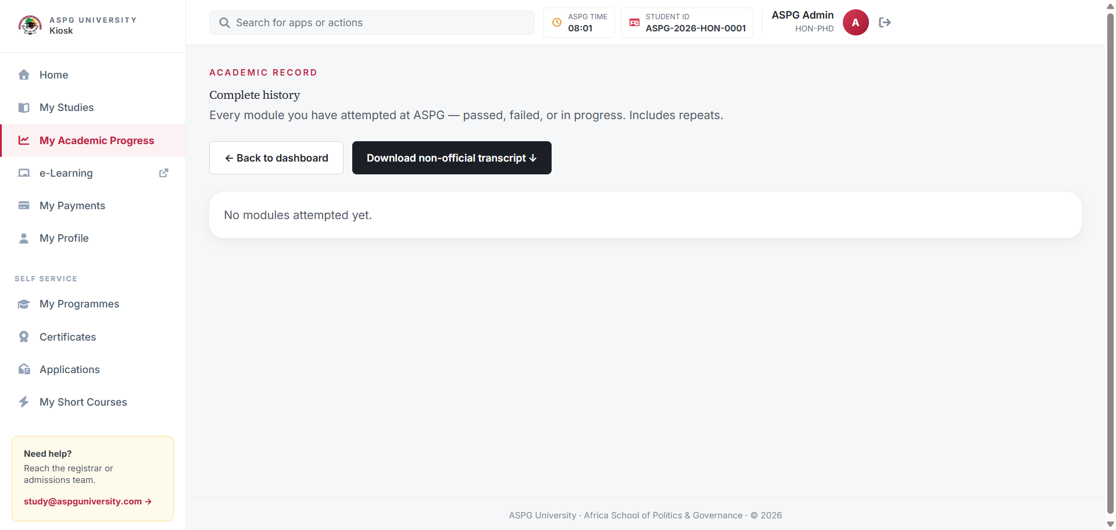The height and width of the screenshot is (530, 1116).
Task: Click the My Short Courses lightning icon
Action: [x=24, y=402]
